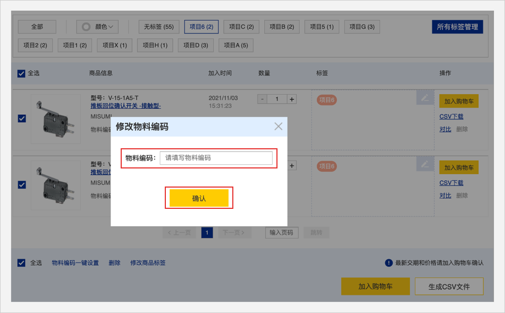Go to previous page with 上一页
Image resolution: width=505 pixels, height=313 pixels.
click(x=179, y=232)
